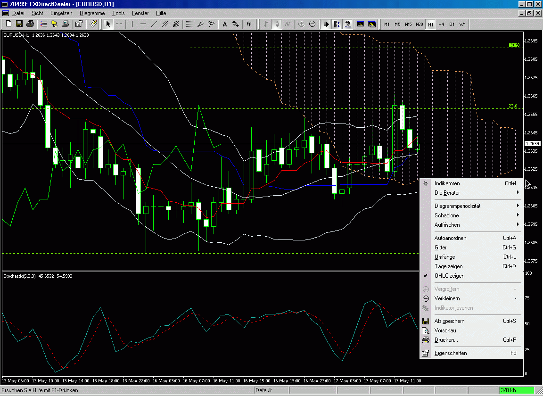Expand the Schablone submenu
Screen dimensions: 543x396
[446, 215]
